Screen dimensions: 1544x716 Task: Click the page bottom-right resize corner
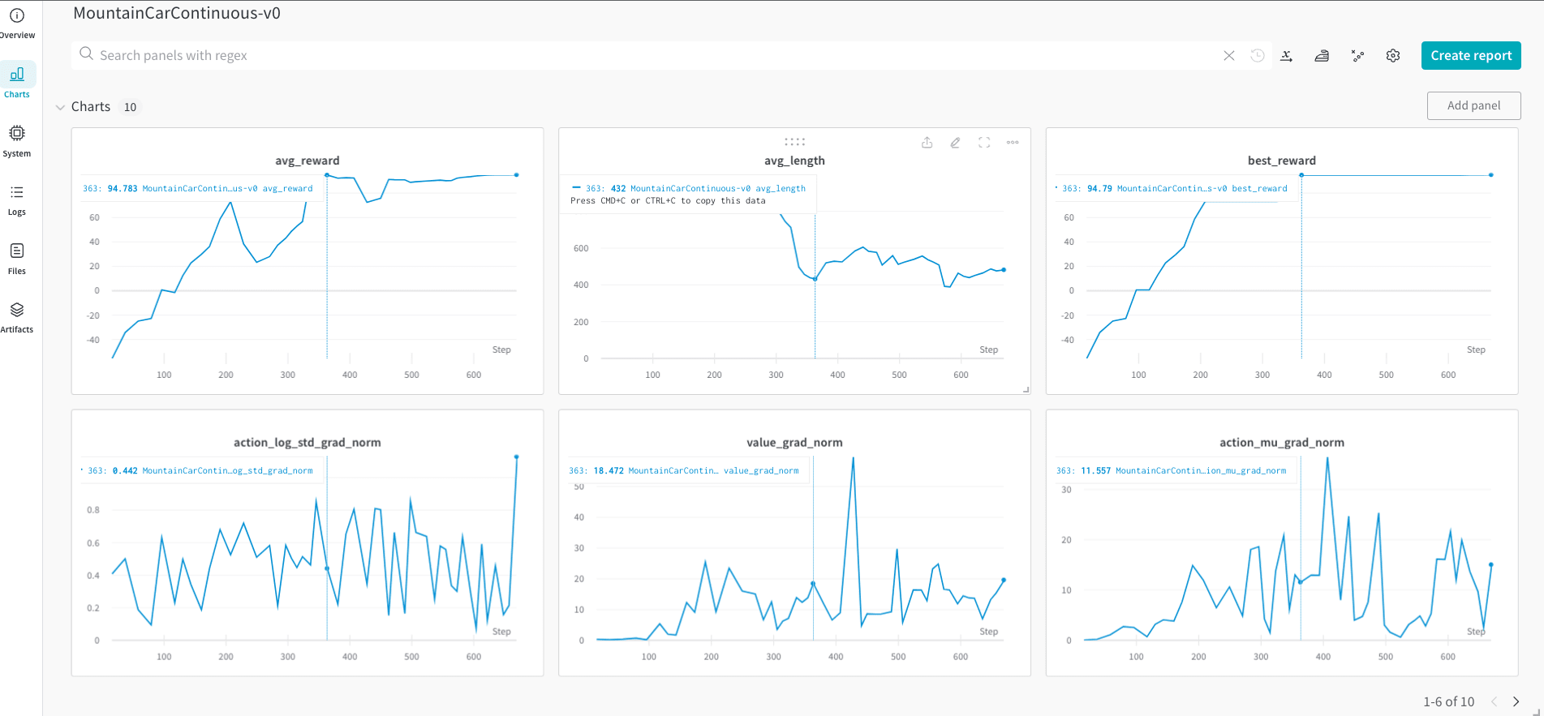tap(1536, 711)
